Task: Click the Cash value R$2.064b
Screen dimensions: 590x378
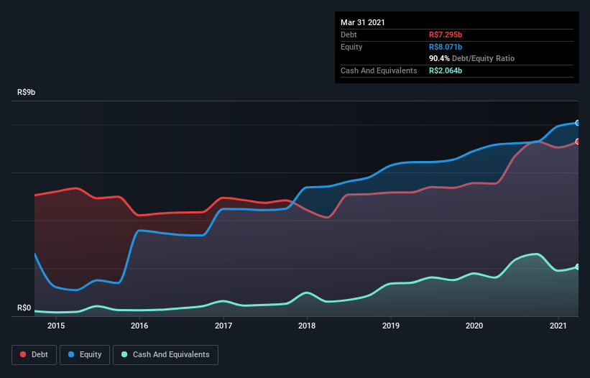Action: click(446, 70)
